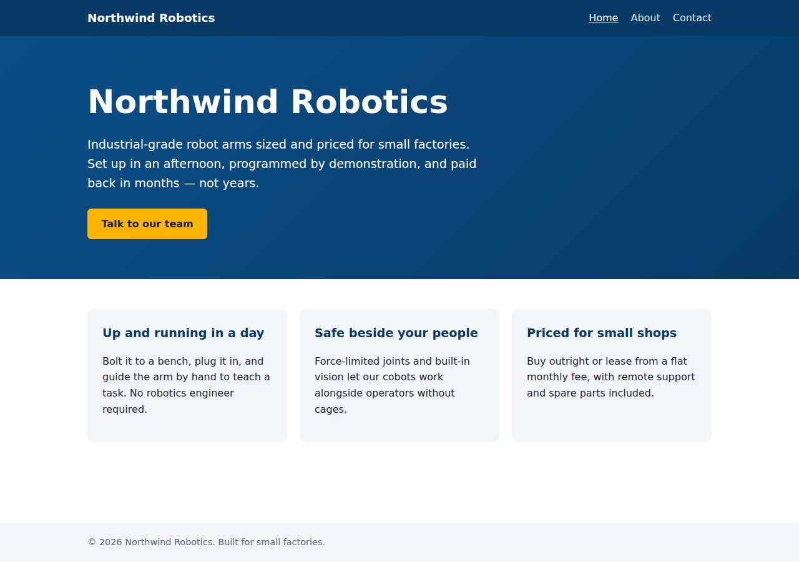799x562 pixels.
Task: Select the large Northwind Robotics hero heading
Action: tap(268, 102)
